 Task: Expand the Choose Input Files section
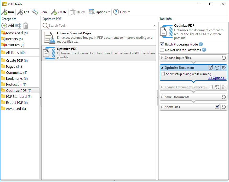coord(162,58)
